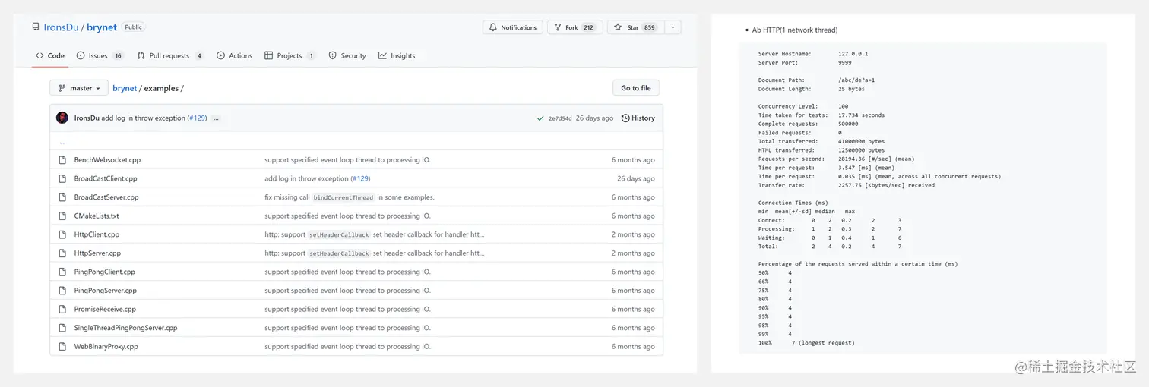
Task: Open PingPongServer.cpp file
Action: coord(106,291)
